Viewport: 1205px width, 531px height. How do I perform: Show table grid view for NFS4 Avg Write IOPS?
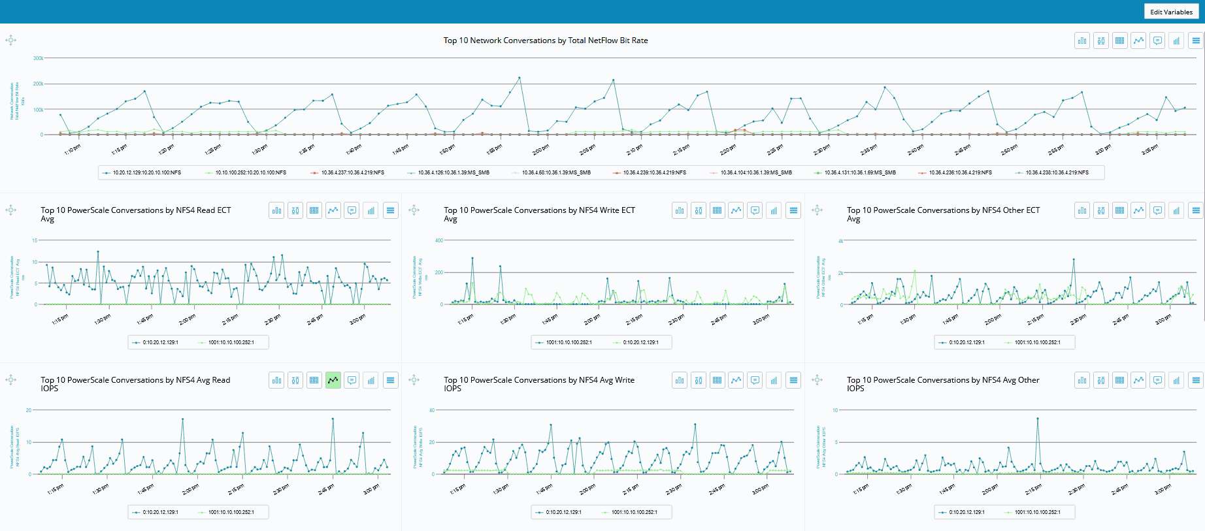pyautogui.click(x=718, y=380)
